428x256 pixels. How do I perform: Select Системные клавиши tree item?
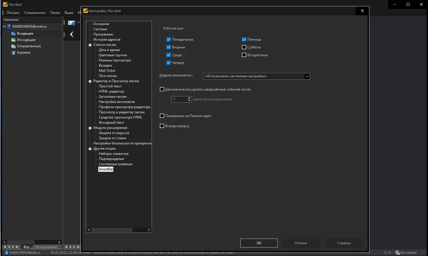tap(116, 164)
